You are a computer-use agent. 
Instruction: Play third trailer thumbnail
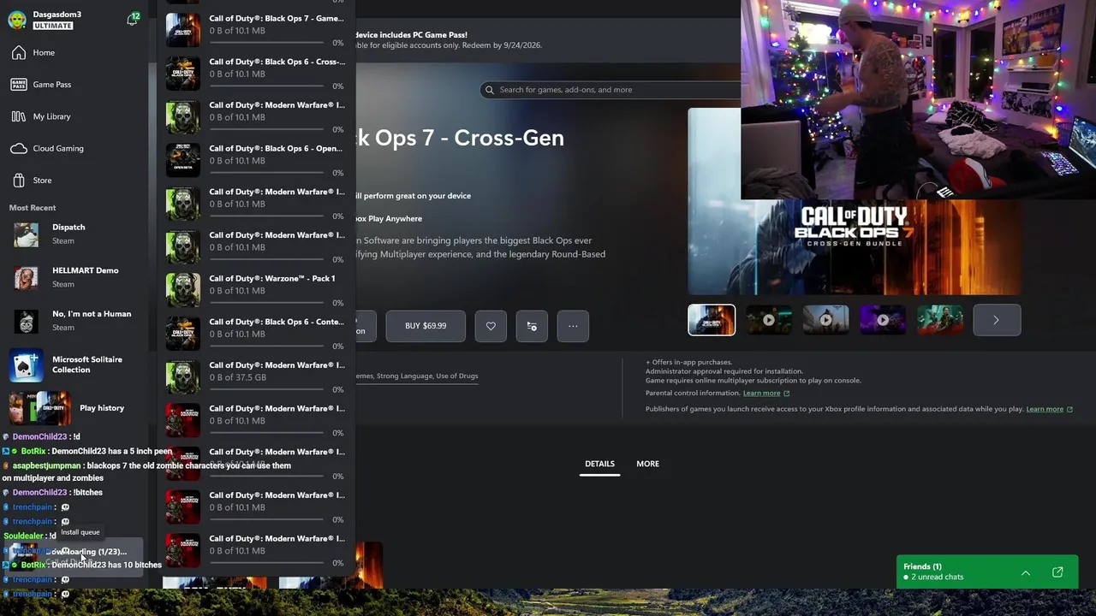[x=825, y=320]
